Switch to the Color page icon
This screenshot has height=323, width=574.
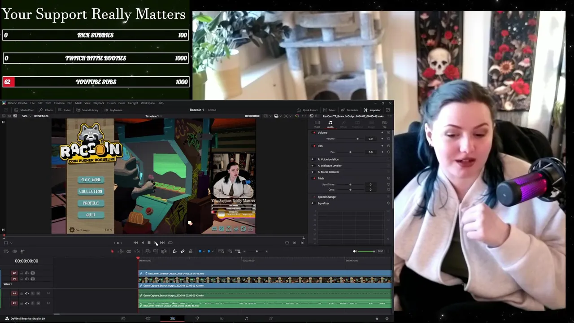pyautogui.click(x=222, y=319)
